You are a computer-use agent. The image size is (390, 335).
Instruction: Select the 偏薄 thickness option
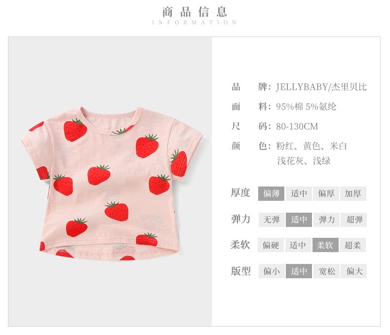(x=271, y=193)
